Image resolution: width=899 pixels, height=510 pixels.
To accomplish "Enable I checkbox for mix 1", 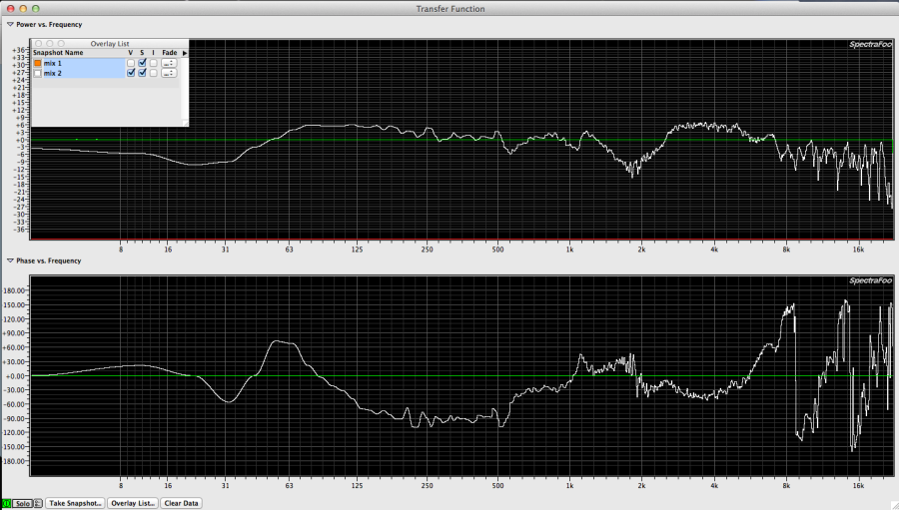I will pos(153,63).
